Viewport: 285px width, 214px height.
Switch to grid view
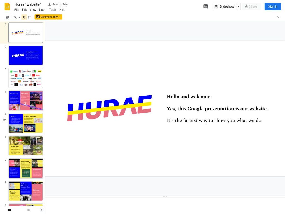click(29, 210)
